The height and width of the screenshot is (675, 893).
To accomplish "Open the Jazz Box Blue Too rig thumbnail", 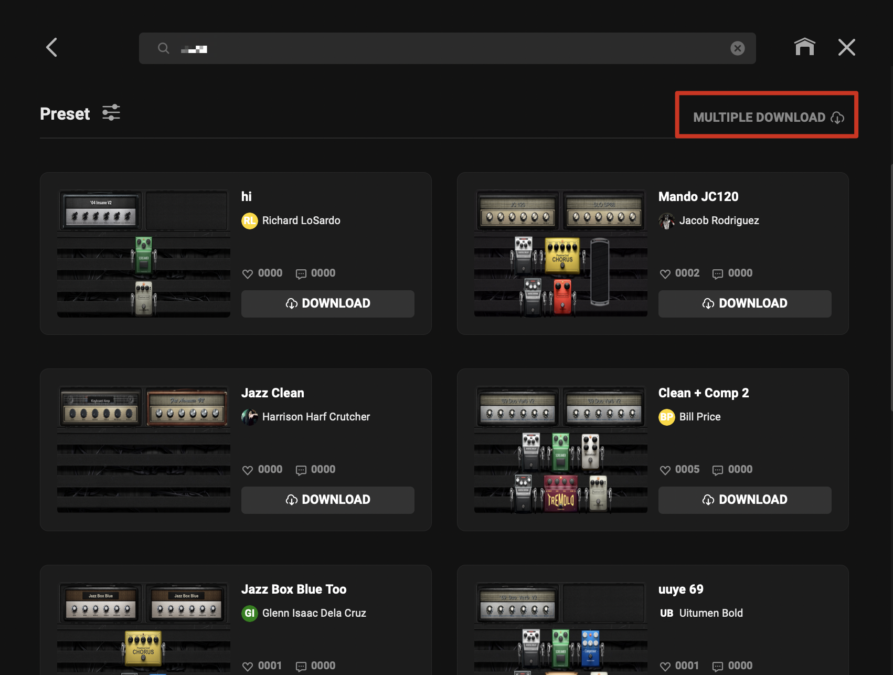I will [x=143, y=628].
